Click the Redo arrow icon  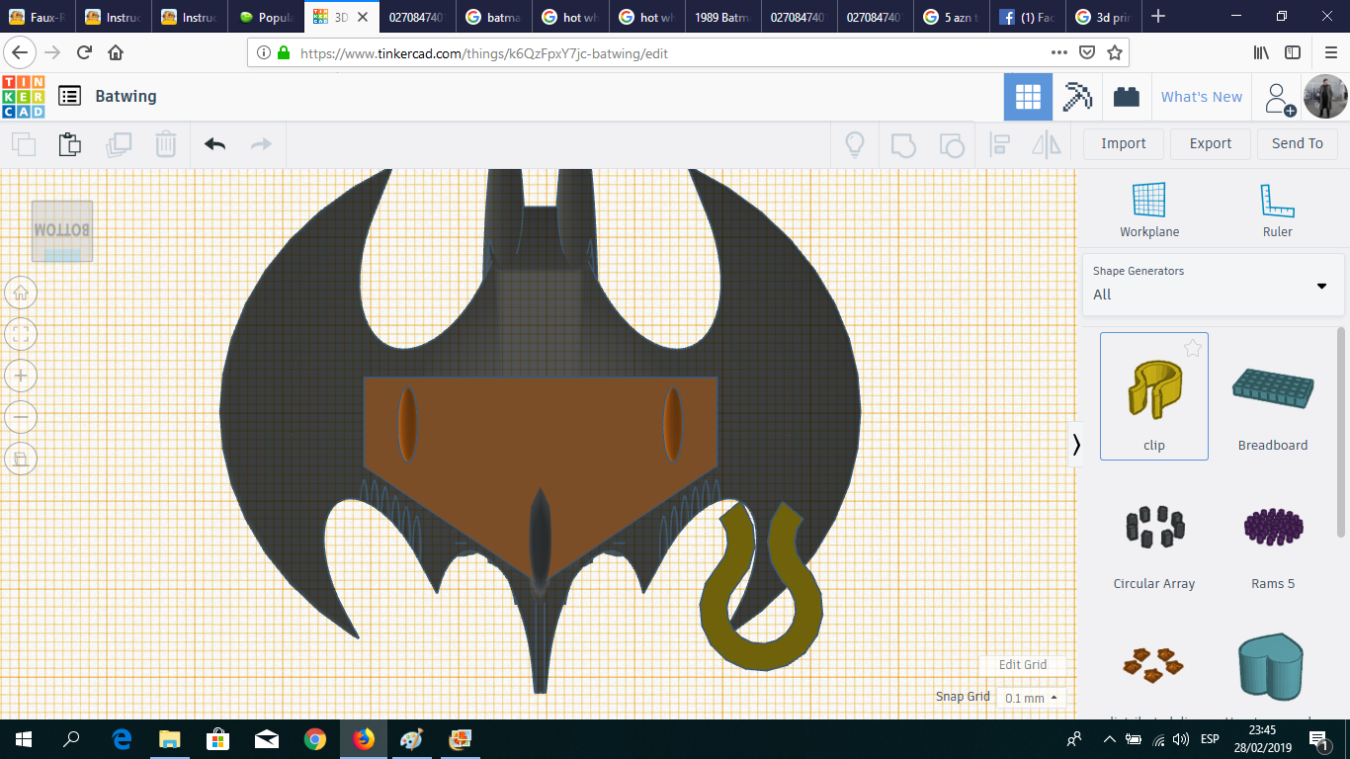(261, 144)
